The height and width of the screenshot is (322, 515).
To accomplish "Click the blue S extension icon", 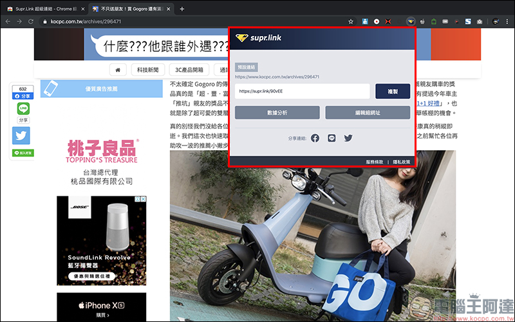I will 468,22.
